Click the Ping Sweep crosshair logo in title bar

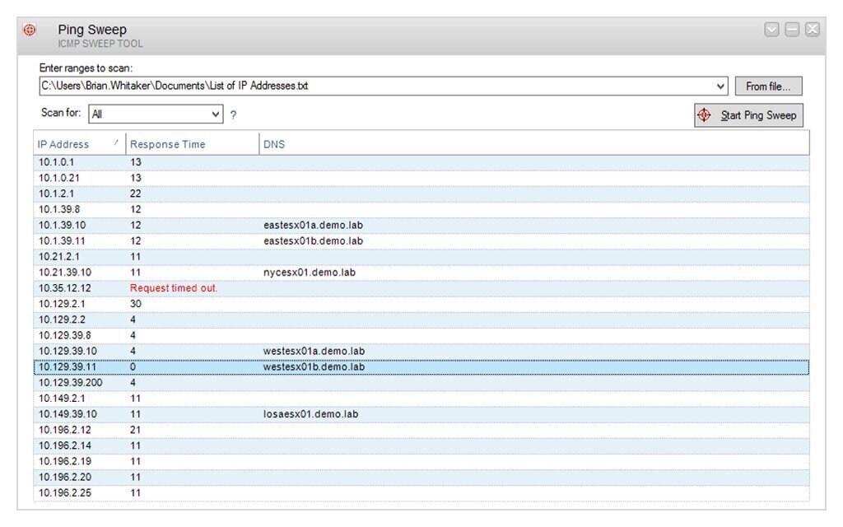tap(30, 29)
